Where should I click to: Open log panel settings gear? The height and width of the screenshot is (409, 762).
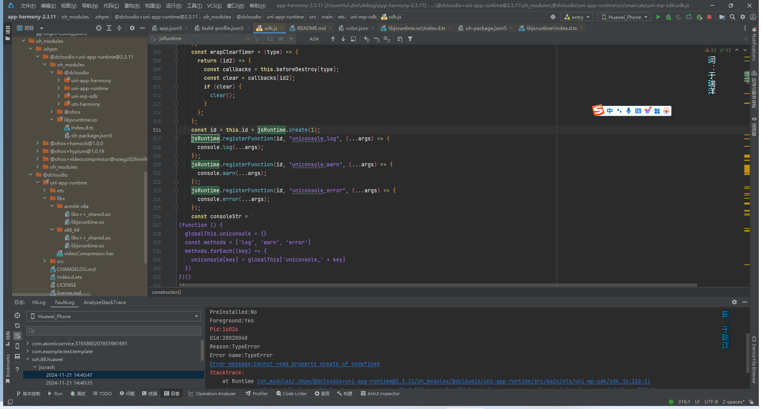point(734,302)
